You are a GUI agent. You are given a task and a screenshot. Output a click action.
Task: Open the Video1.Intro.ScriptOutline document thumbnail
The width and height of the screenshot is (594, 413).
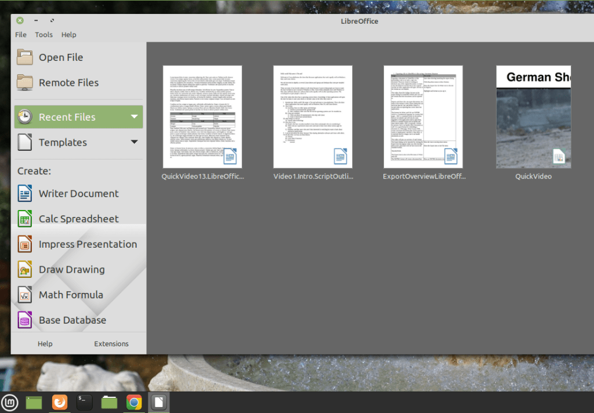coord(313,117)
